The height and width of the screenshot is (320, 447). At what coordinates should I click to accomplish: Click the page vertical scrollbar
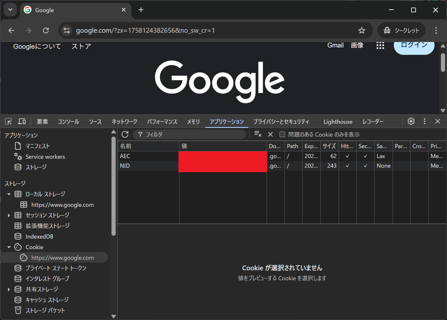coord(443,63)
